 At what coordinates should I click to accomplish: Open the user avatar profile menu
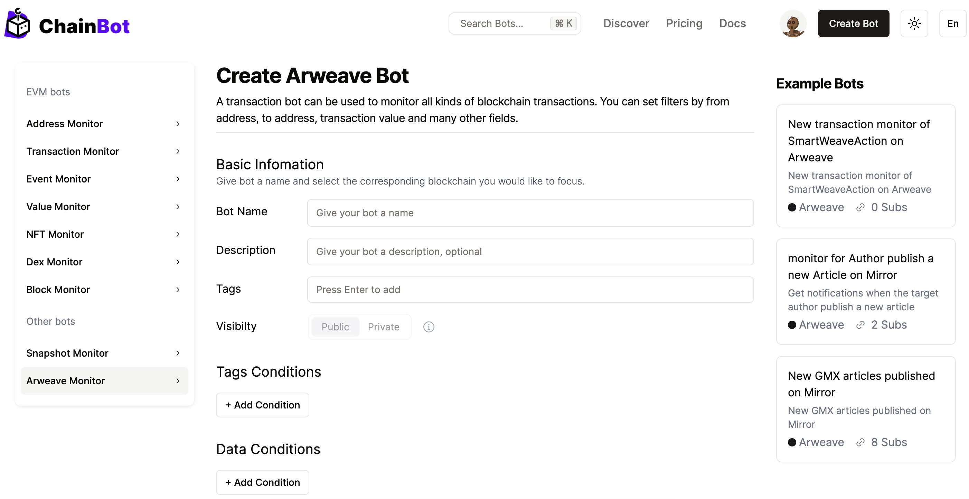pos(792,24)
